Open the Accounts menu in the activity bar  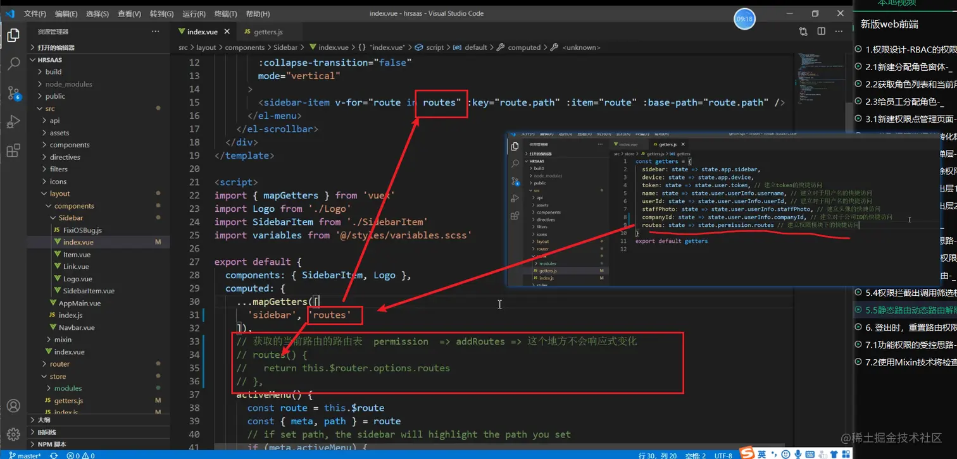13,406
